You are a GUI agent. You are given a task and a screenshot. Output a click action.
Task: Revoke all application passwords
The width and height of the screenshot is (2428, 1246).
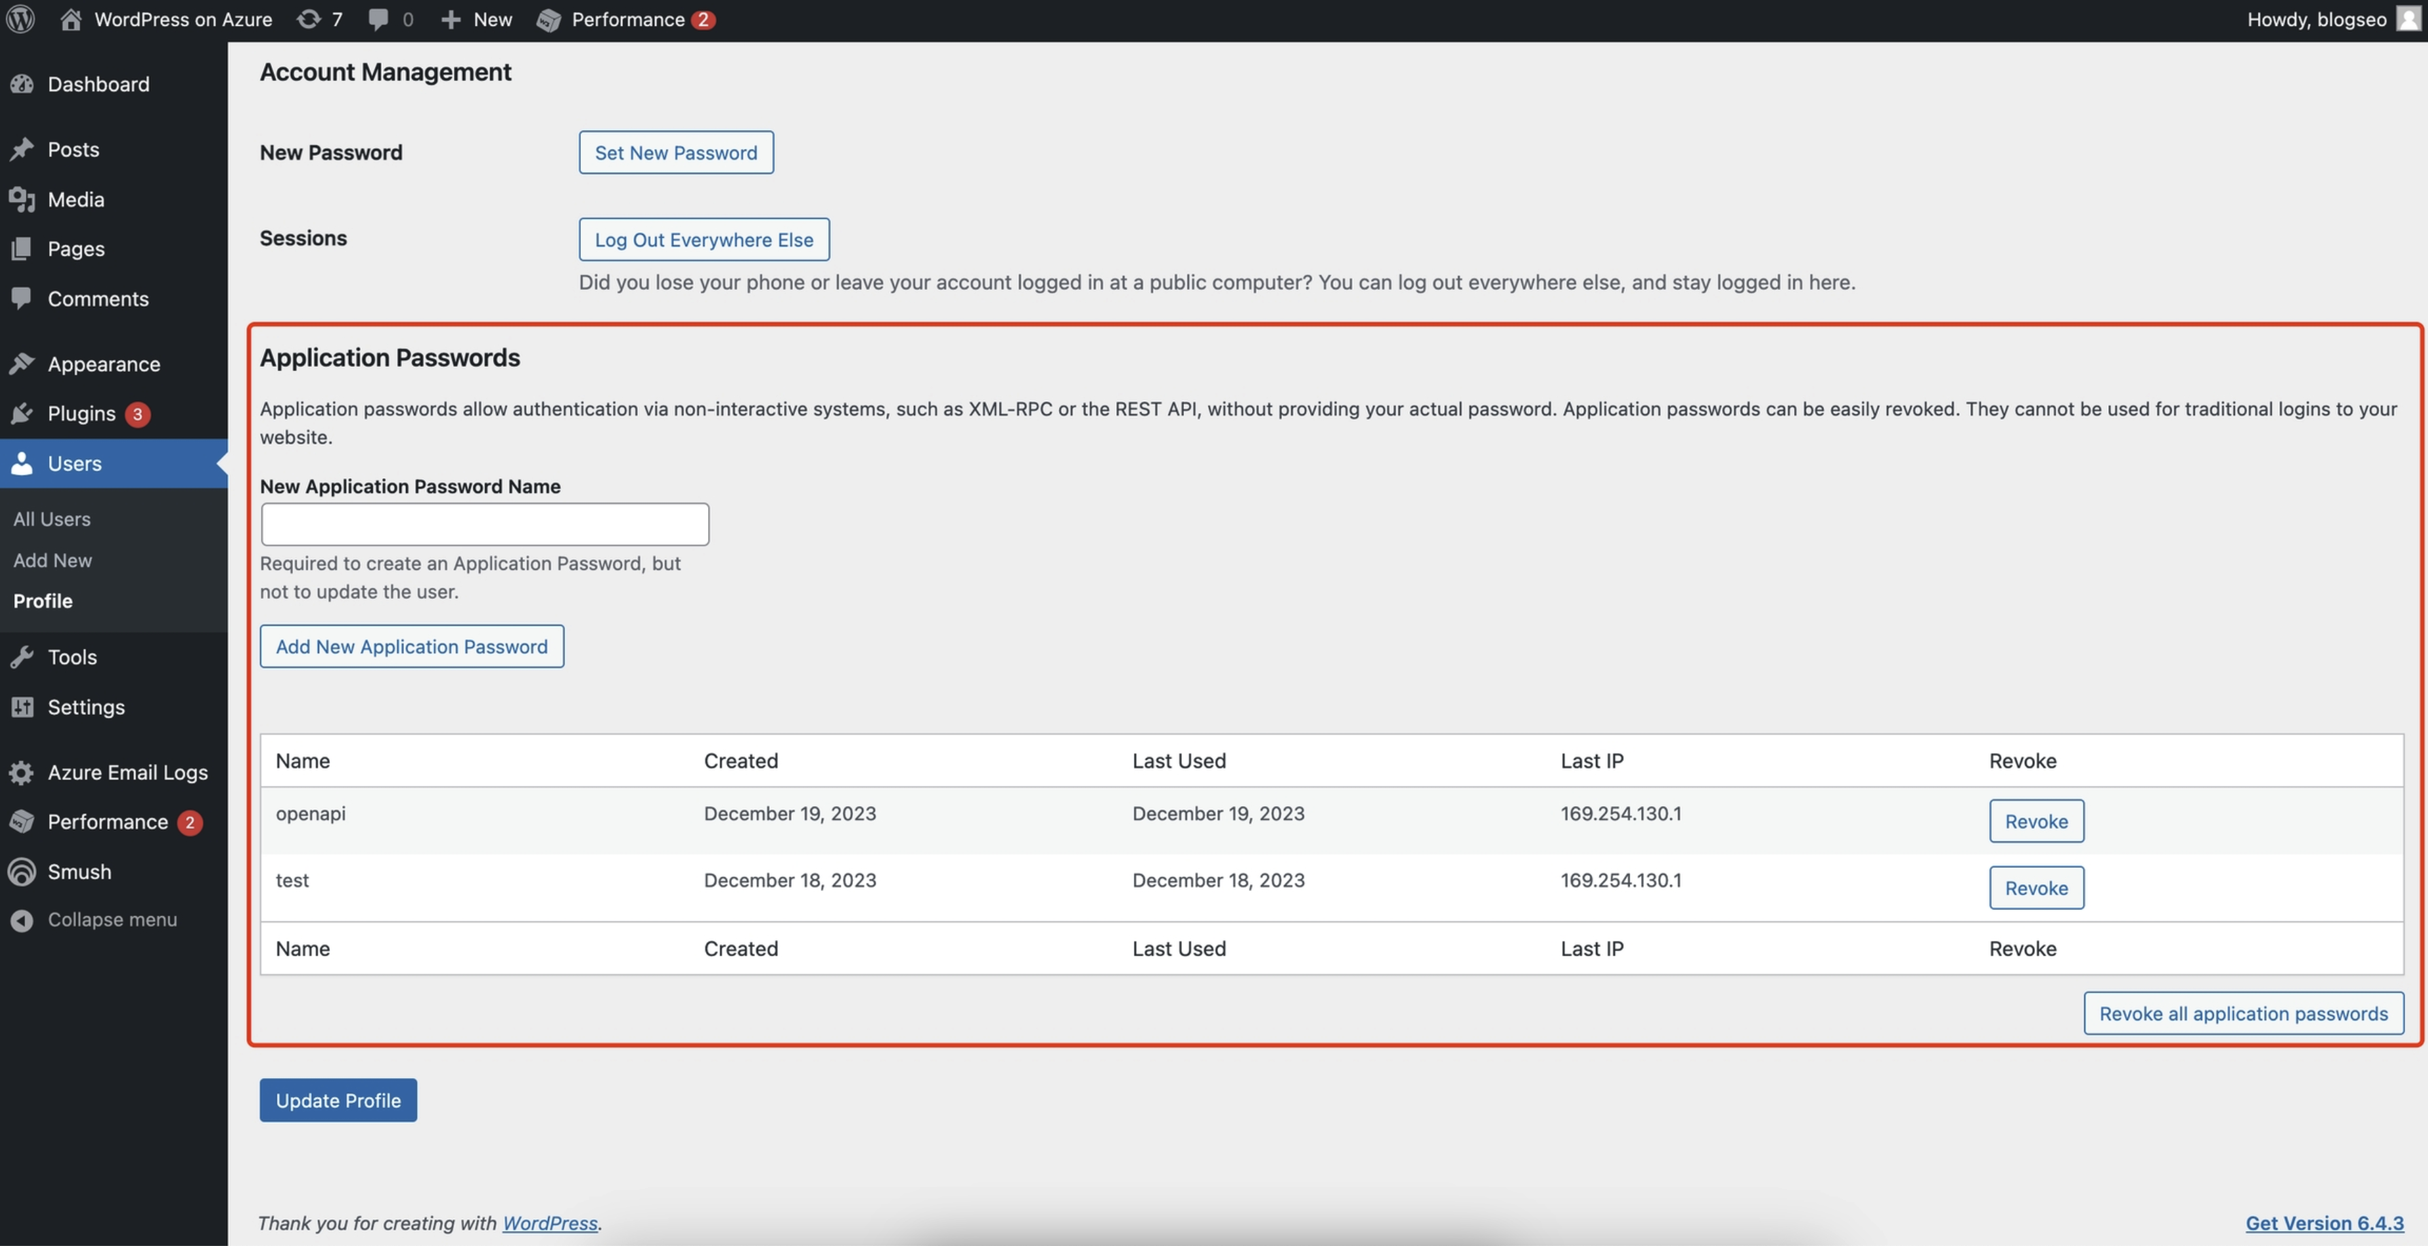[x=2242, y=1013]
